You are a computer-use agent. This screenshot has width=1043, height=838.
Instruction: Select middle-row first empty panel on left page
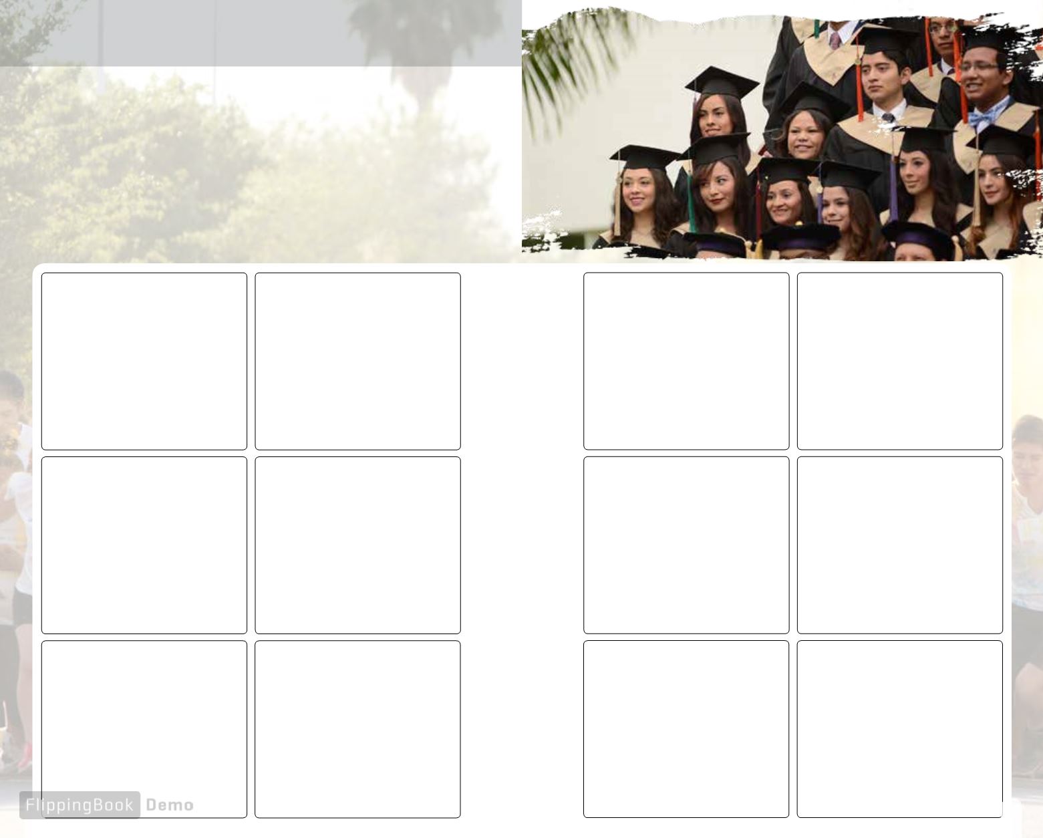click(x=144, y=545)
